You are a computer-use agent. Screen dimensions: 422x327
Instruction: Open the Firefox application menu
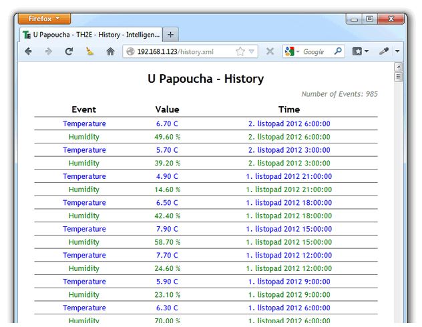(x=43, y=19)
